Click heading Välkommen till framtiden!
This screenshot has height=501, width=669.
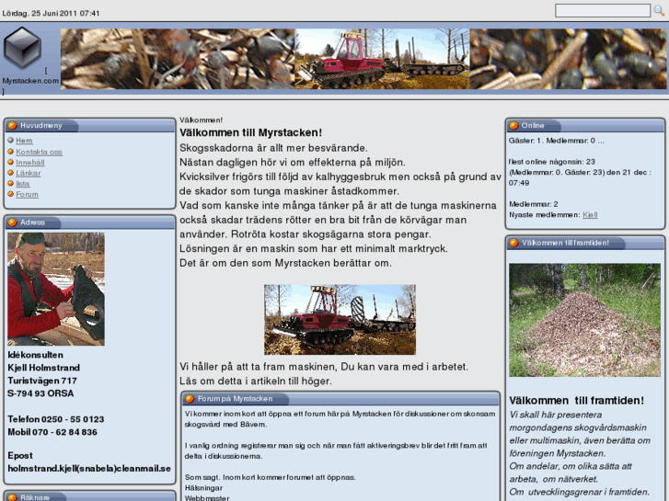pos(576,401)
